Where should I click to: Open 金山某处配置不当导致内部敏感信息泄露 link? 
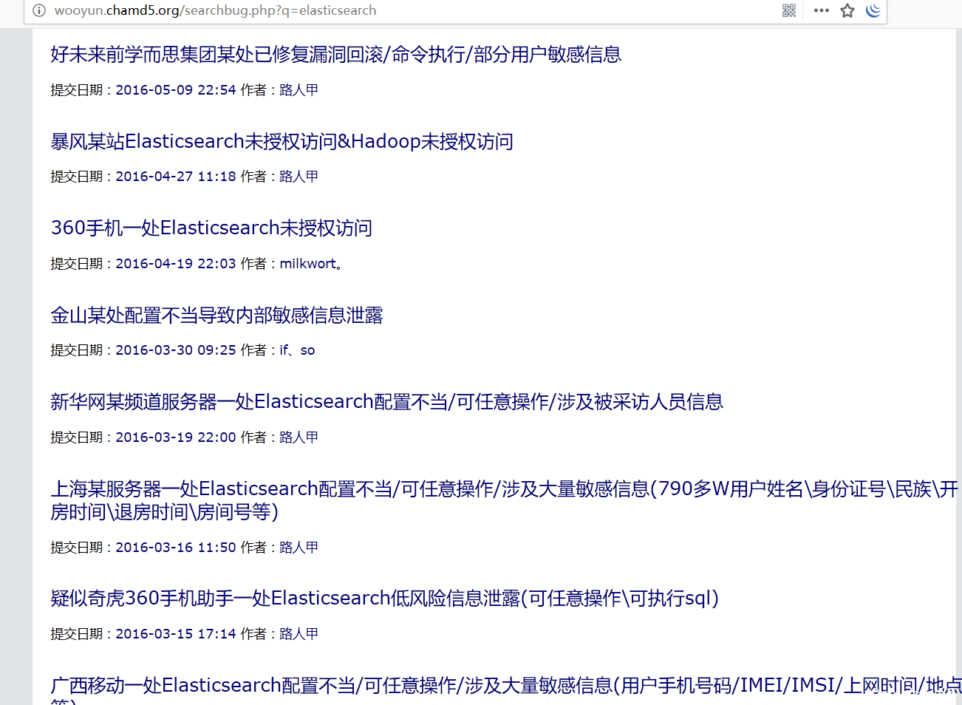point(216,315)
